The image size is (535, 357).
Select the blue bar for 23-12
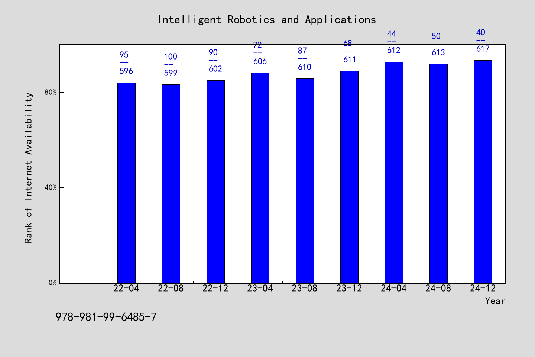pos(349,177)
